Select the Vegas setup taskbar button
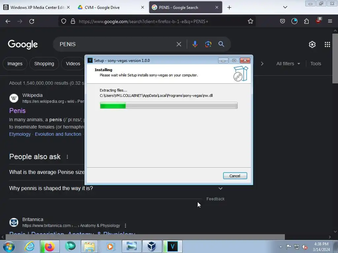This screenshot has height=253, width=338. click(x=172, y=246)
